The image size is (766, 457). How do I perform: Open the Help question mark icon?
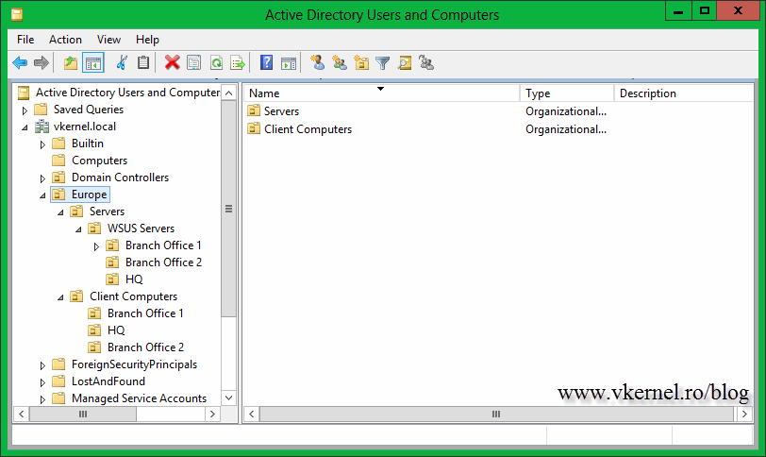coord(266,62)
